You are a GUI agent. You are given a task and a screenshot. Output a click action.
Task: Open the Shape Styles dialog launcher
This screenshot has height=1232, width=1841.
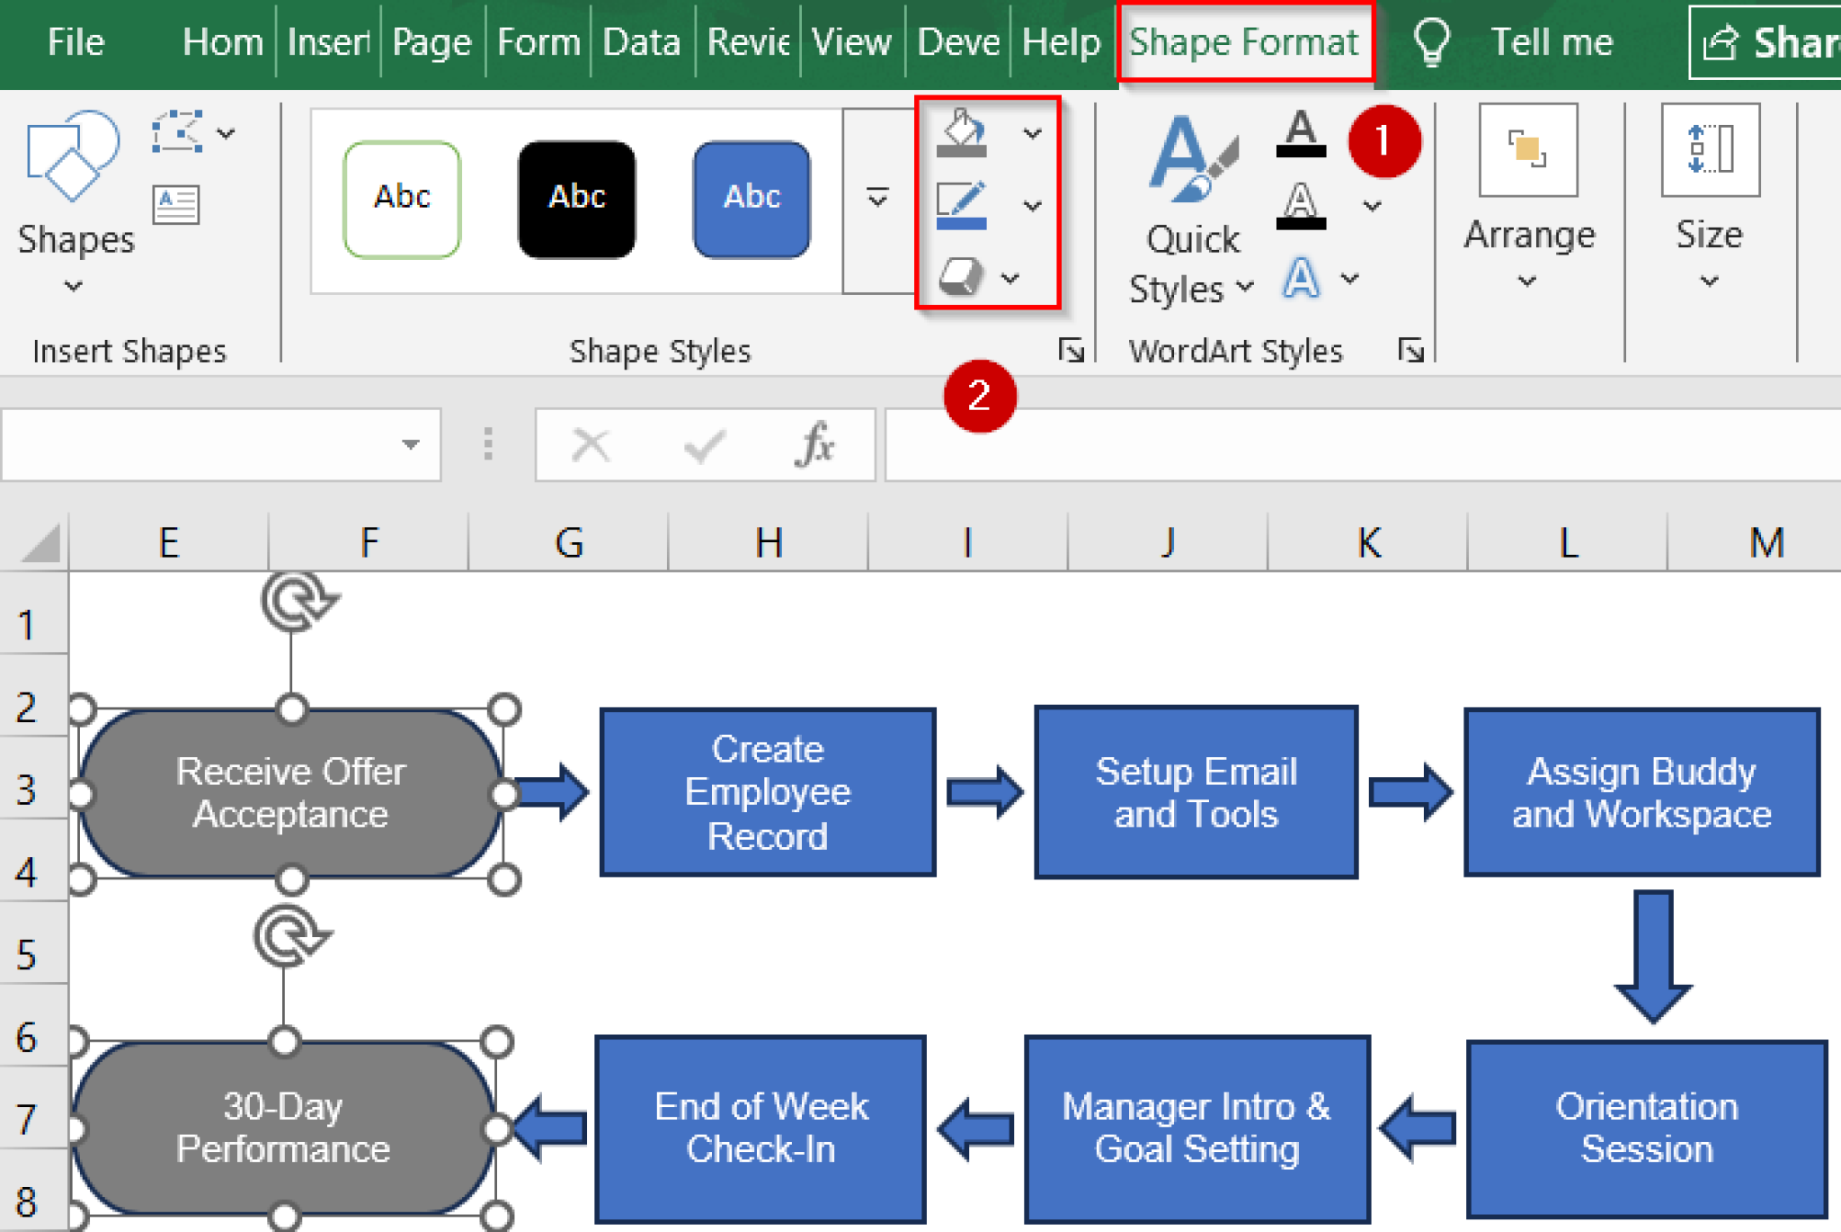pyautogui.click(x=1073, y=351)
